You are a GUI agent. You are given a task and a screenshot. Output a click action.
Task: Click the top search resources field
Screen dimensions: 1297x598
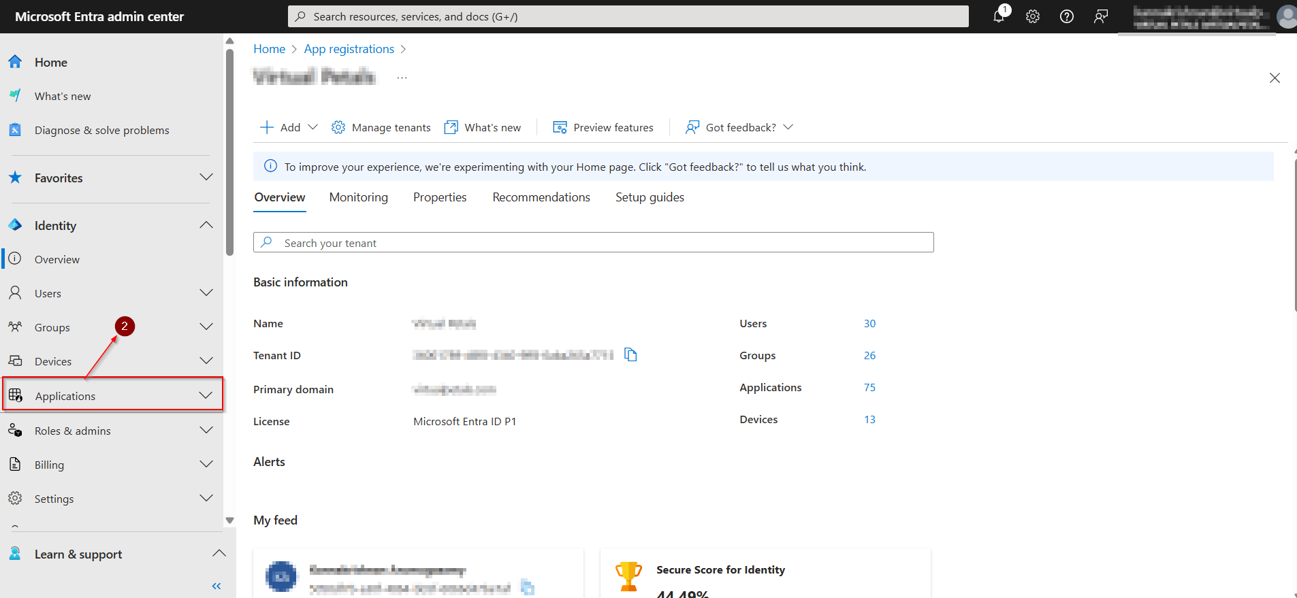coord(628,16)
